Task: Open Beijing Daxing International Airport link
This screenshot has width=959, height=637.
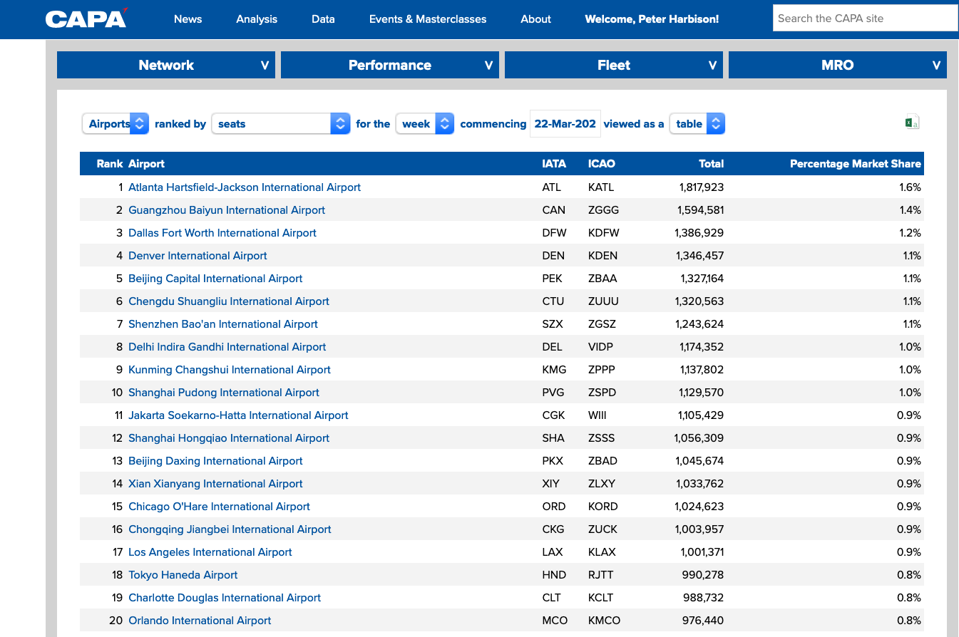Action: click(x=215, y=461)
